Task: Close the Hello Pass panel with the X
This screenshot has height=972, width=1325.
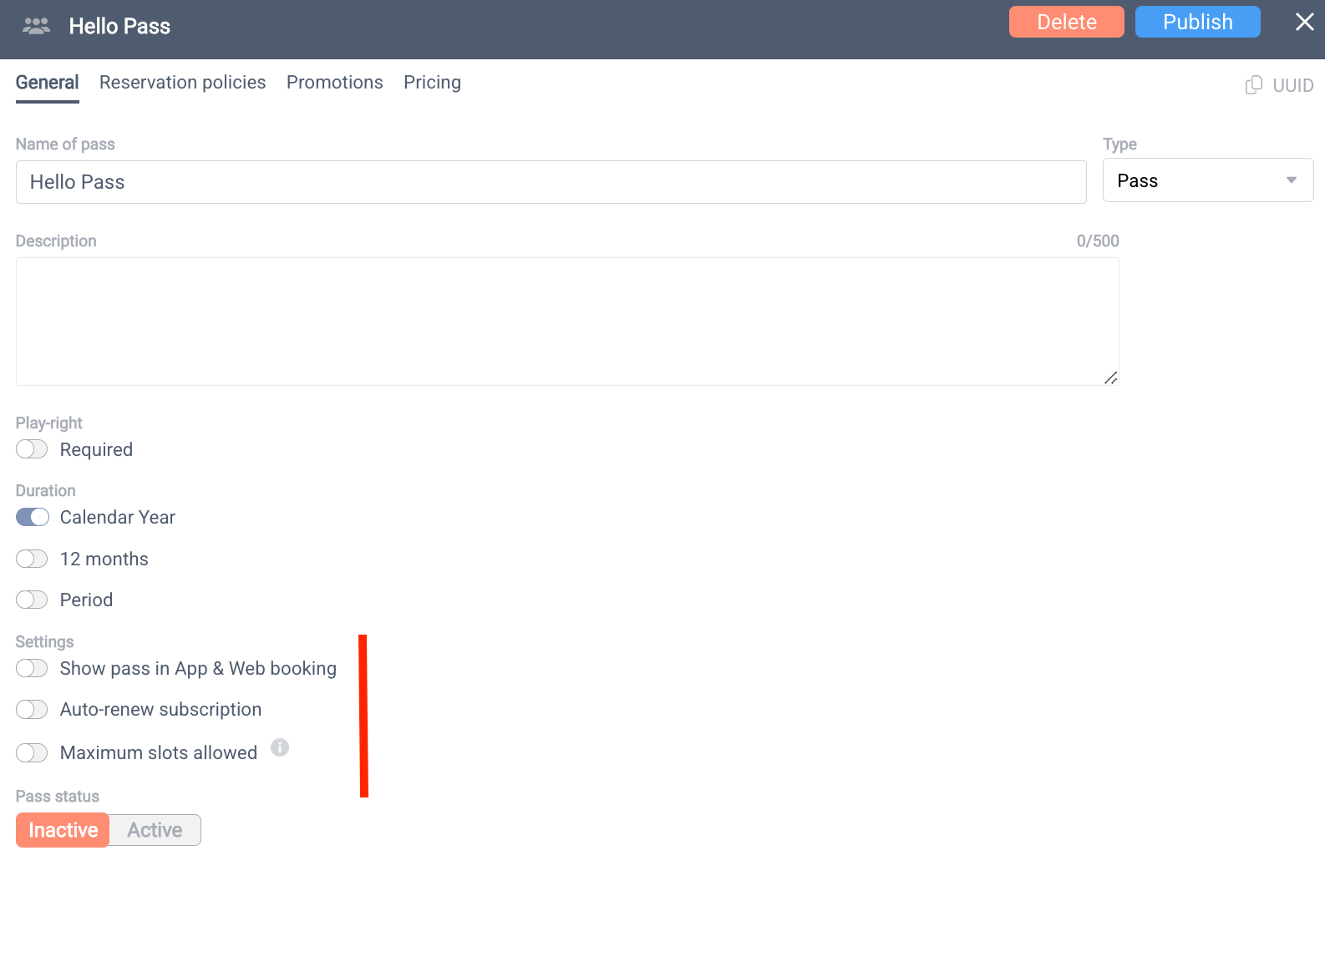Action: (x=1304, y=22)
